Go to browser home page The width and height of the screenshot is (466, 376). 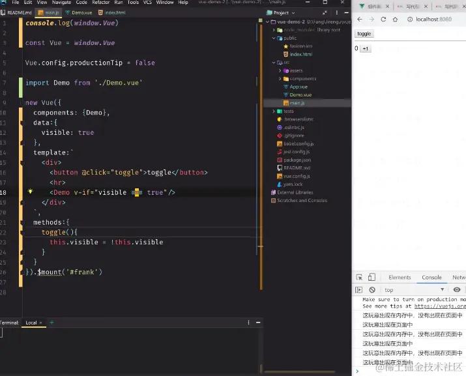[395, 20]
